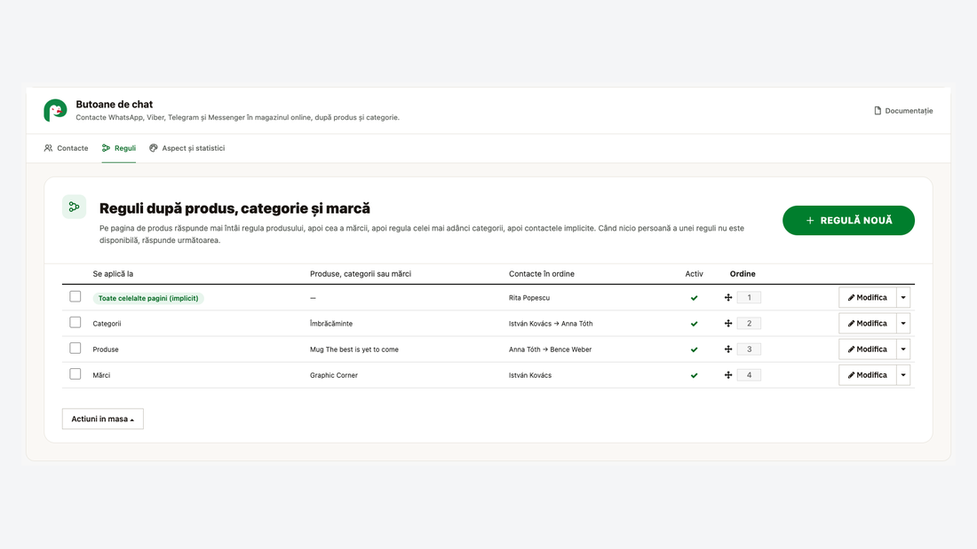Select the Reguli tab

click(x=118, y=148)
